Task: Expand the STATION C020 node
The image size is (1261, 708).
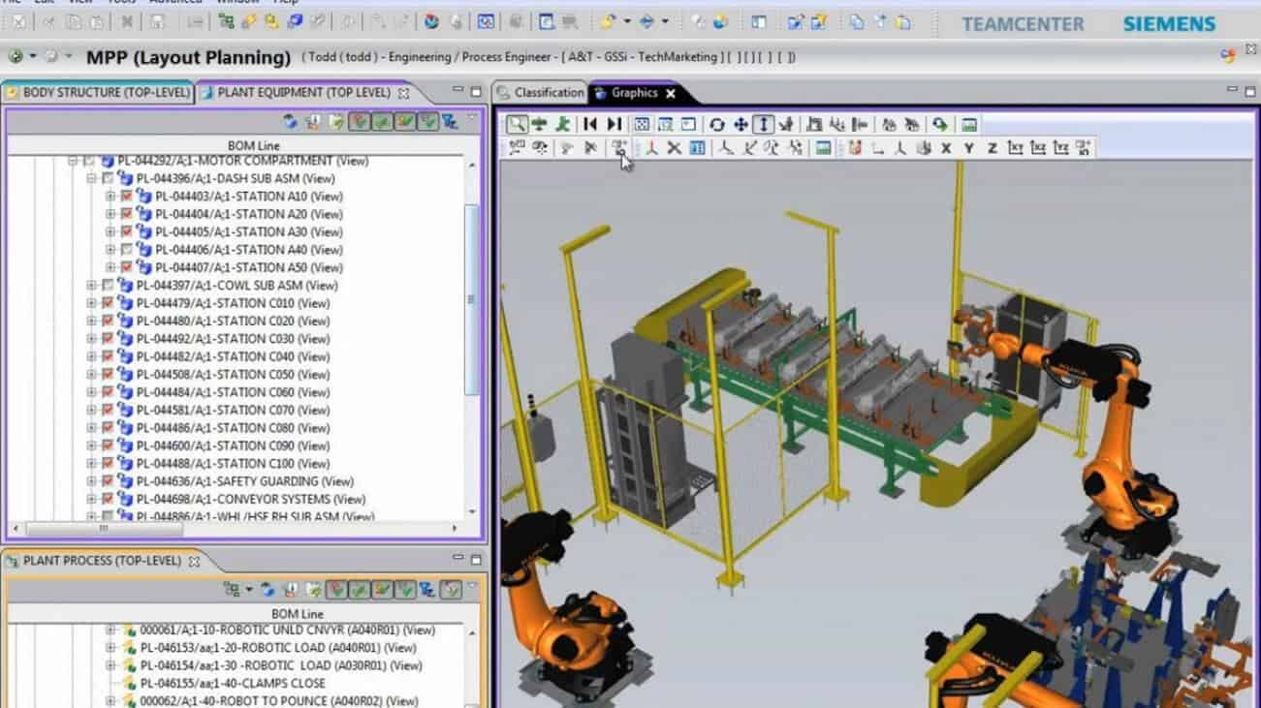Action: (x=92, y=321)
